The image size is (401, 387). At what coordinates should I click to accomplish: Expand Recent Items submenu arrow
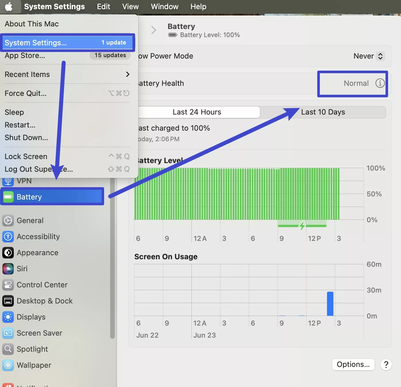[x=128, y=74]
